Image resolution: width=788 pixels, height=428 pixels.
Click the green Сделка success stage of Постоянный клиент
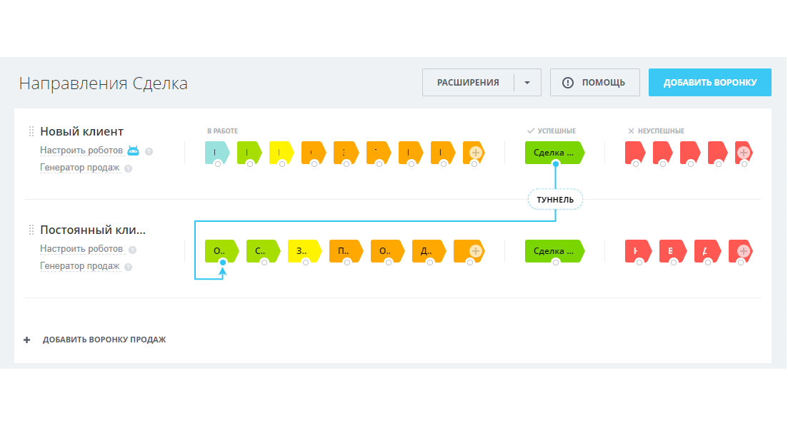554,250
